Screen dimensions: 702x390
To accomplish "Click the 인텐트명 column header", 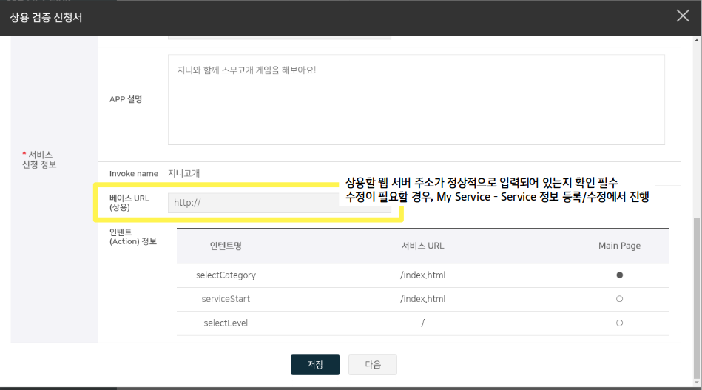I will [x=226, y=246].
